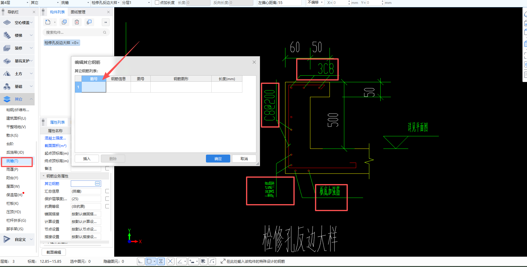
Task: Select 雨篷(P) in navigation list
Action: pyautogui.click(x=12, y=169)
